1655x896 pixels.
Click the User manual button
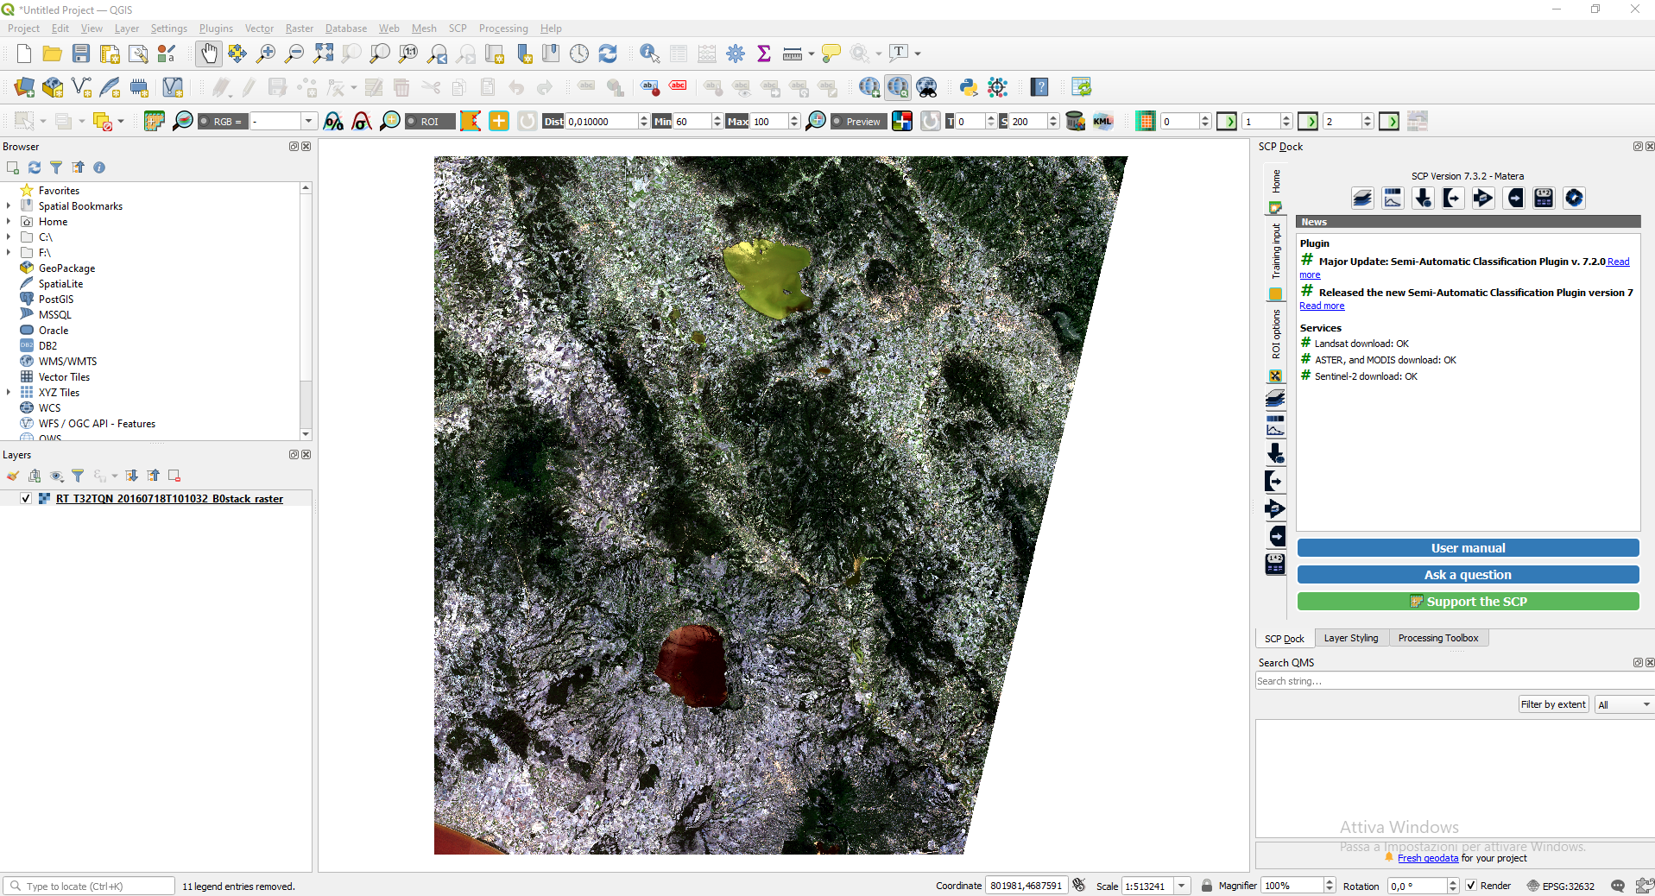[1468, 548]
